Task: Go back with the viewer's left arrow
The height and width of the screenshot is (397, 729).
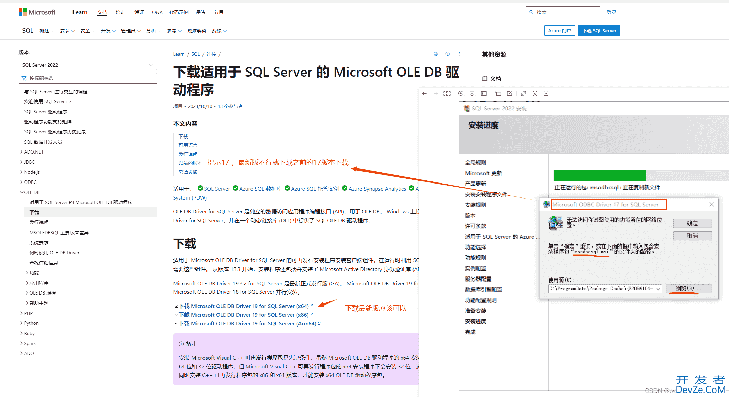Action: (x=424, y=94)
